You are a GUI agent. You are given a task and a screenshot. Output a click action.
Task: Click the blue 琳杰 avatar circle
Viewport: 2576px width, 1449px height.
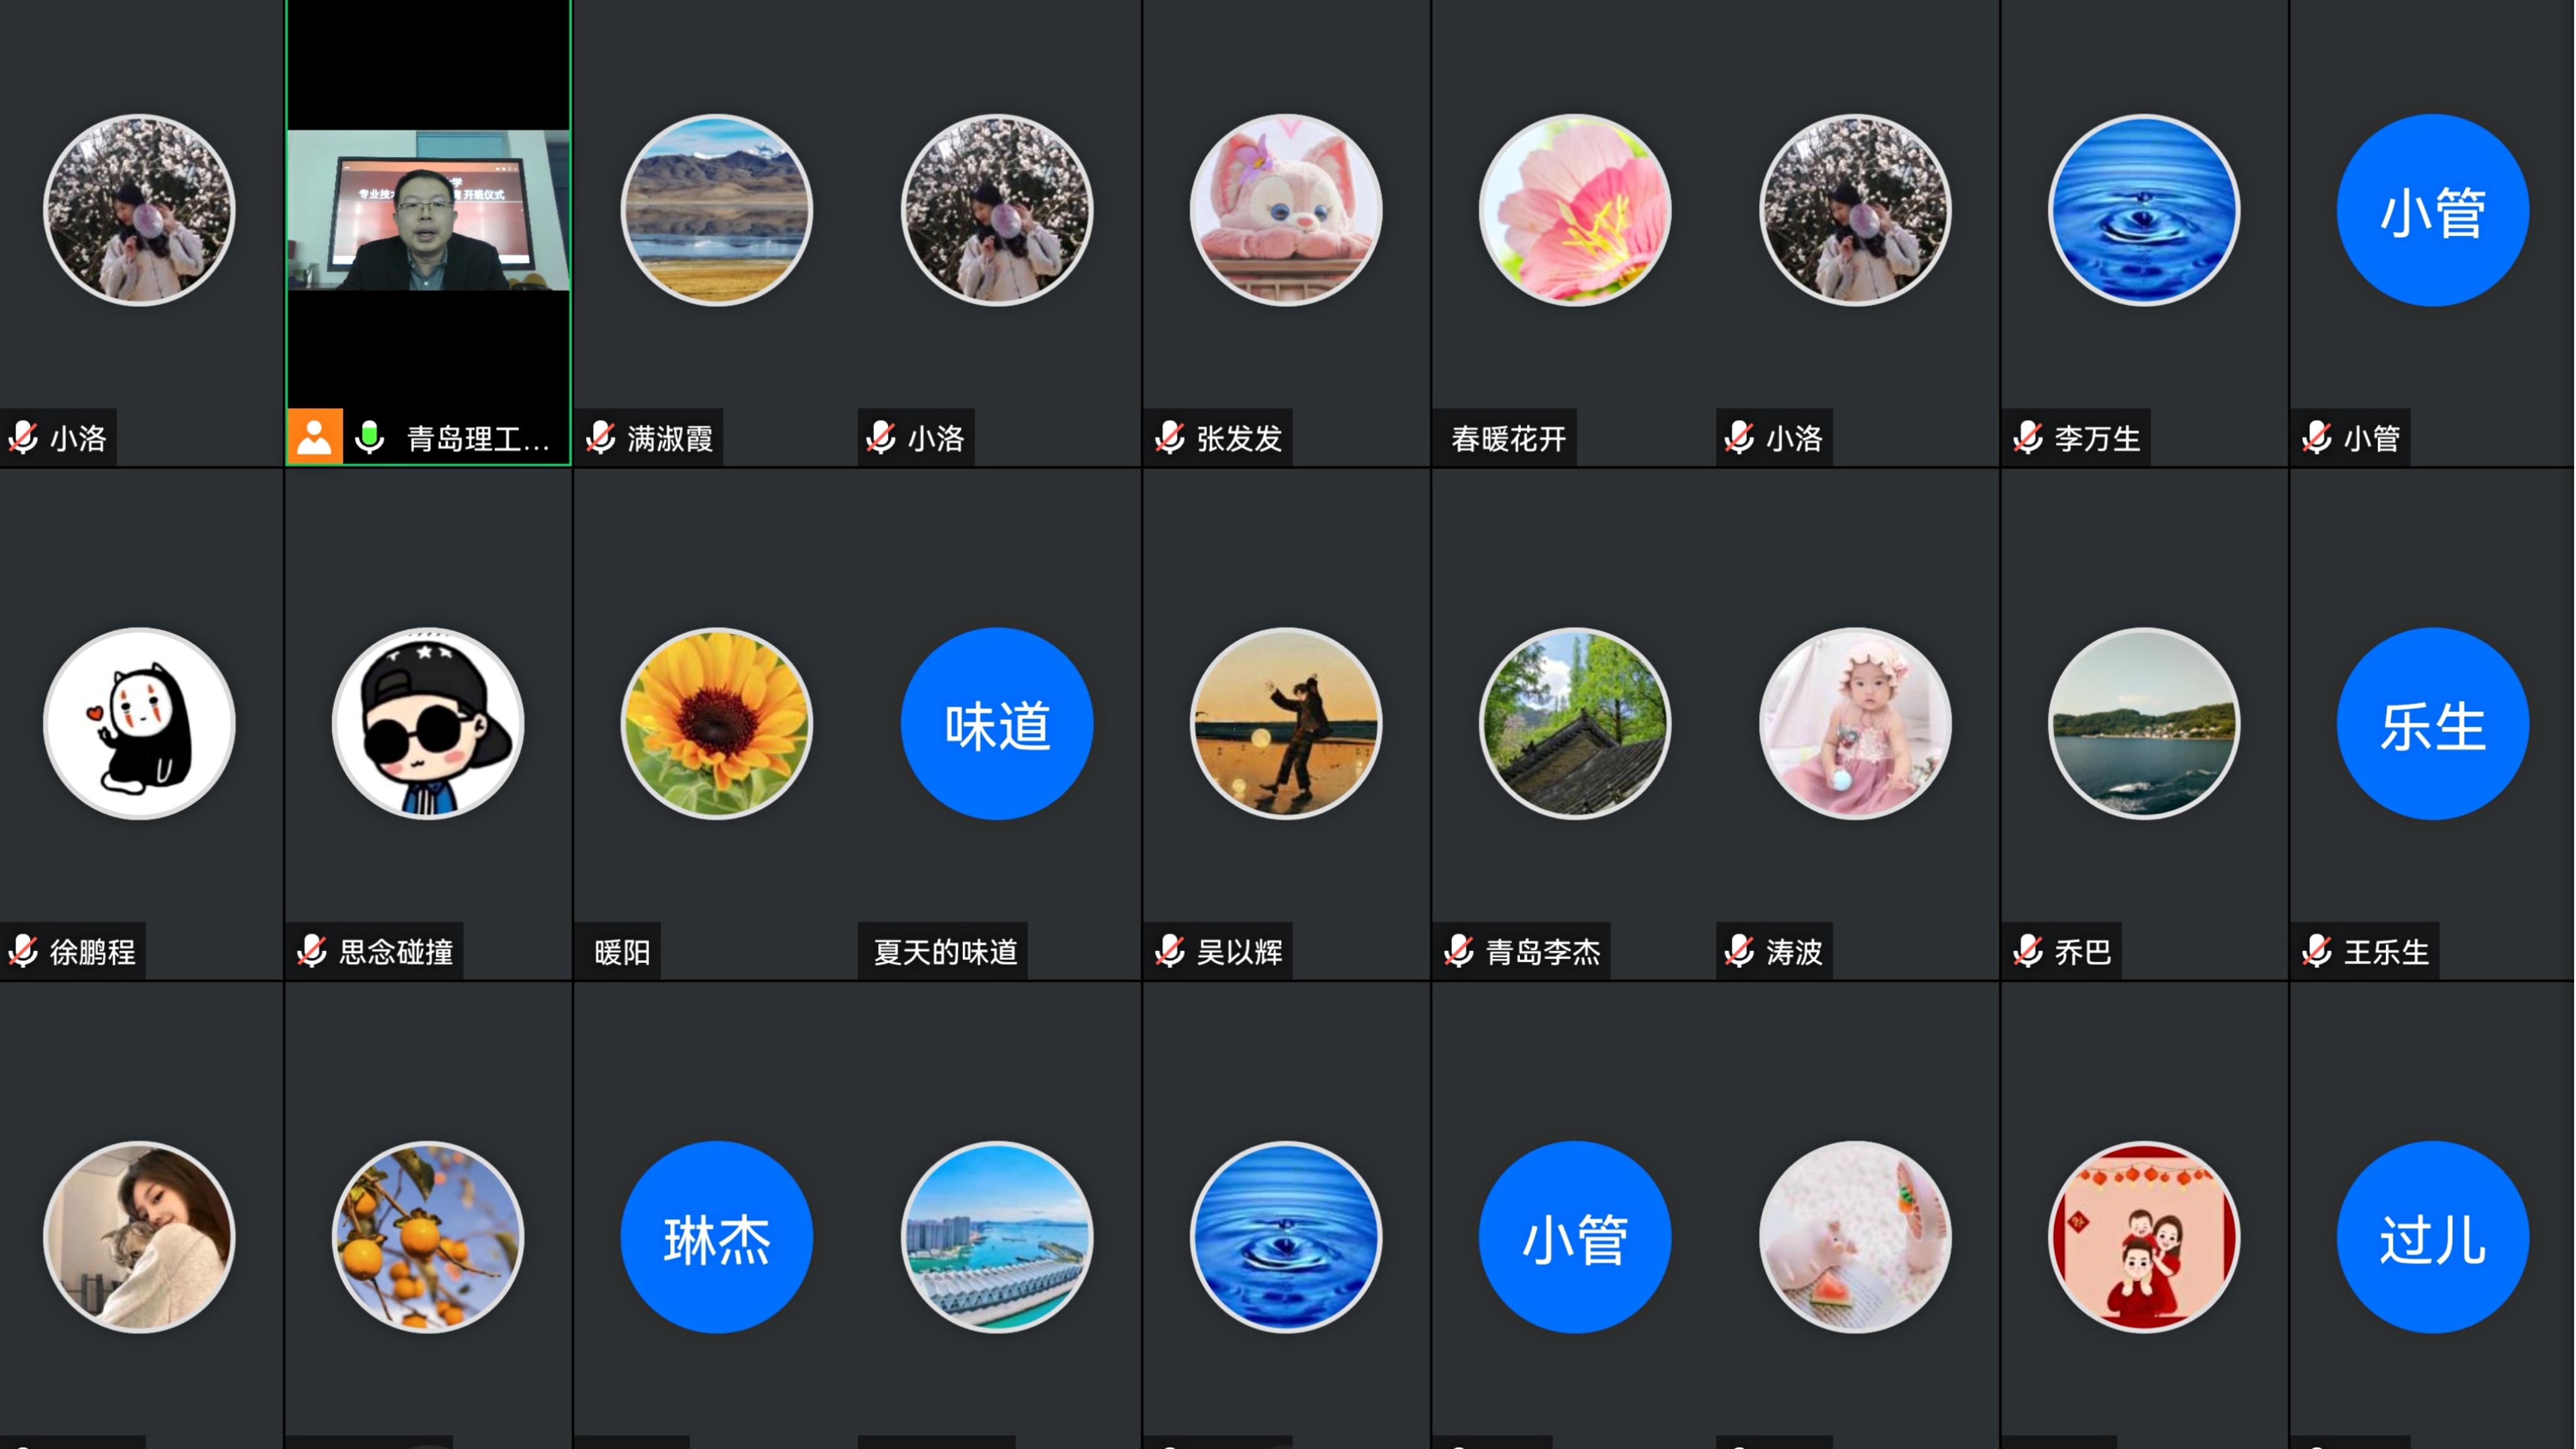click(717, 1237)
